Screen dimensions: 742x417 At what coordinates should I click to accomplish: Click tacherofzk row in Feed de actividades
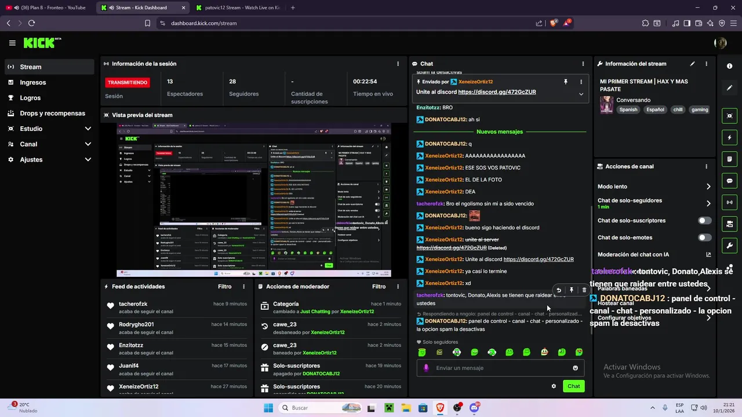[177, 308]
